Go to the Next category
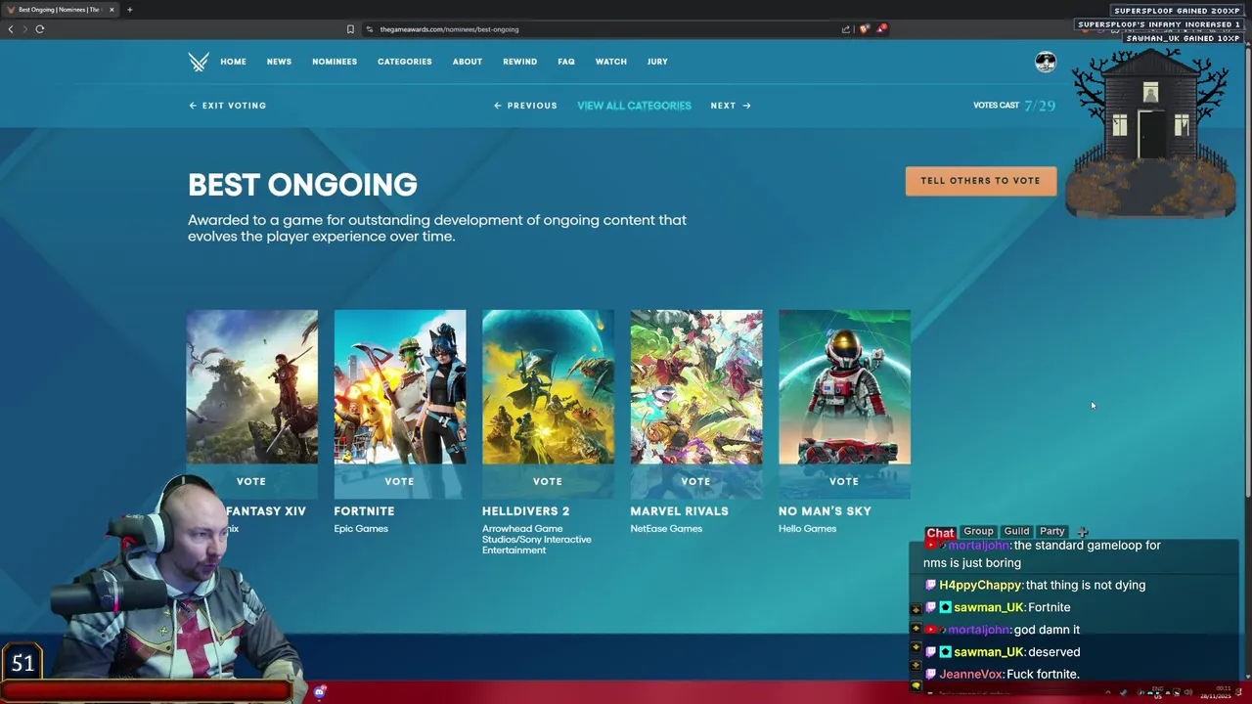This screenshot has width=1252, height=704. (731, 106)
